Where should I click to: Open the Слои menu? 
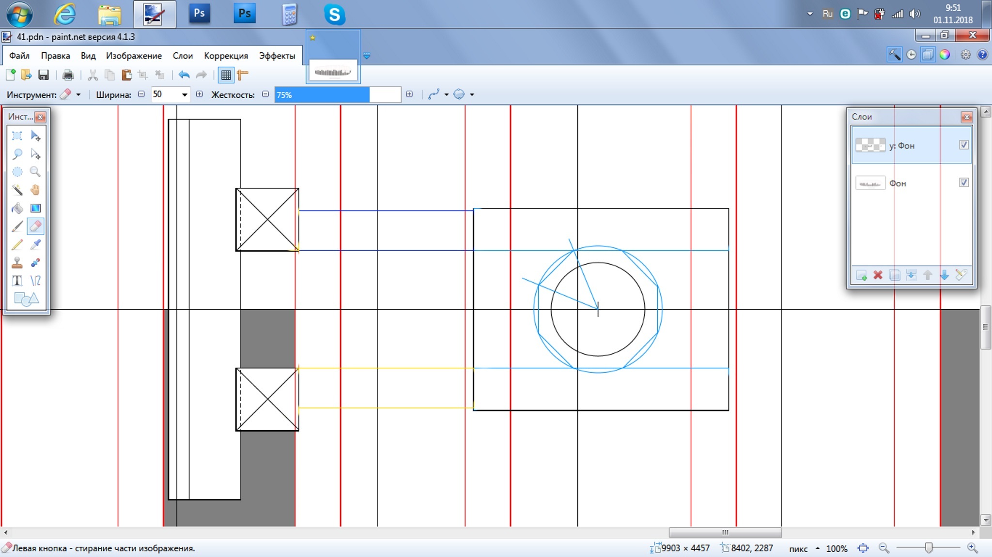tap(183, 56)
